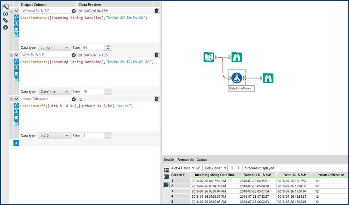Delete the 'Without %I & %P' expression
The image size is (349, 205).
157,11
